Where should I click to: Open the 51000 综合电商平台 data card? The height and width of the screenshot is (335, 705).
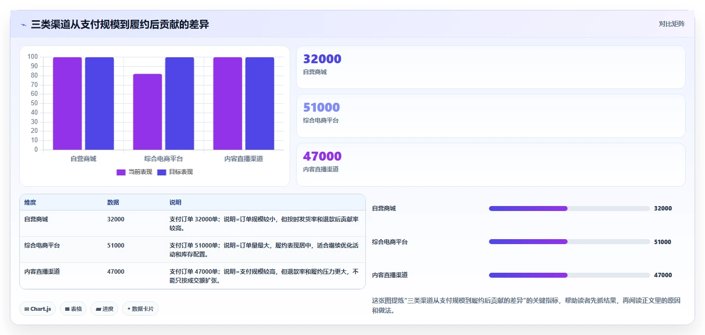[490, 116]
